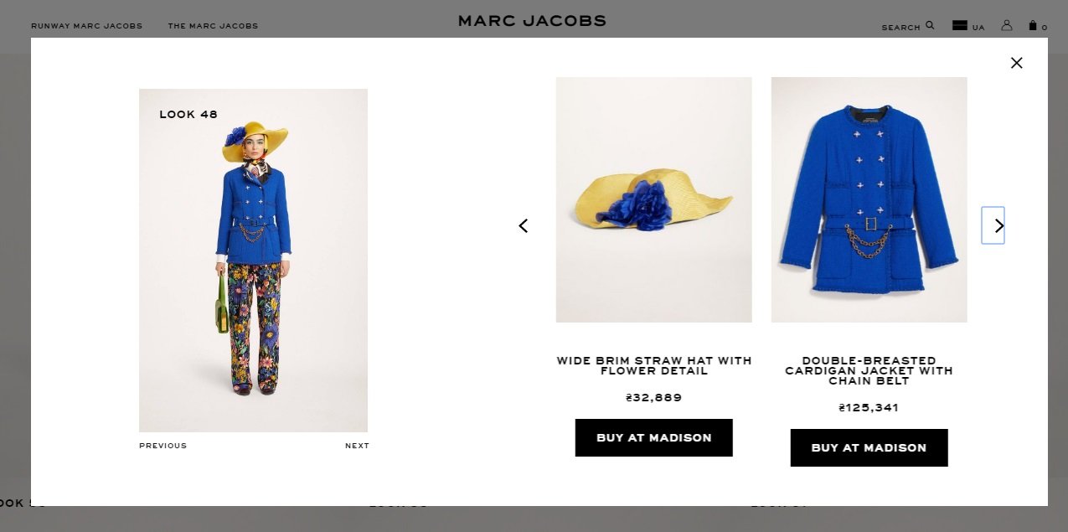This screenshot has height=532, width=1068.
Task: Select the UA country flag icon
Action: coord(960,26)
